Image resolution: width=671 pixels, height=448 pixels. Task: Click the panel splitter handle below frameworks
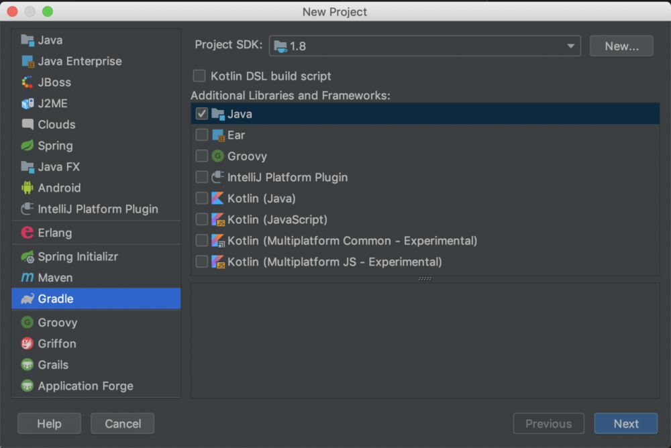point(425,279)
